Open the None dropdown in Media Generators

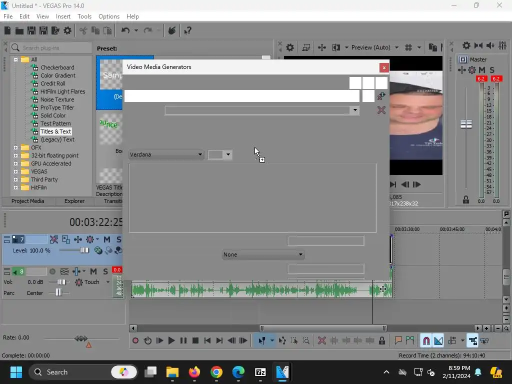[x=263, y=254]
